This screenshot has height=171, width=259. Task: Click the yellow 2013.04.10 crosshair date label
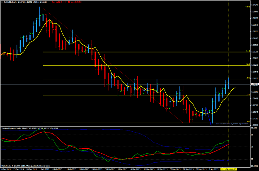pyautogui.click(x=229, y=169)
